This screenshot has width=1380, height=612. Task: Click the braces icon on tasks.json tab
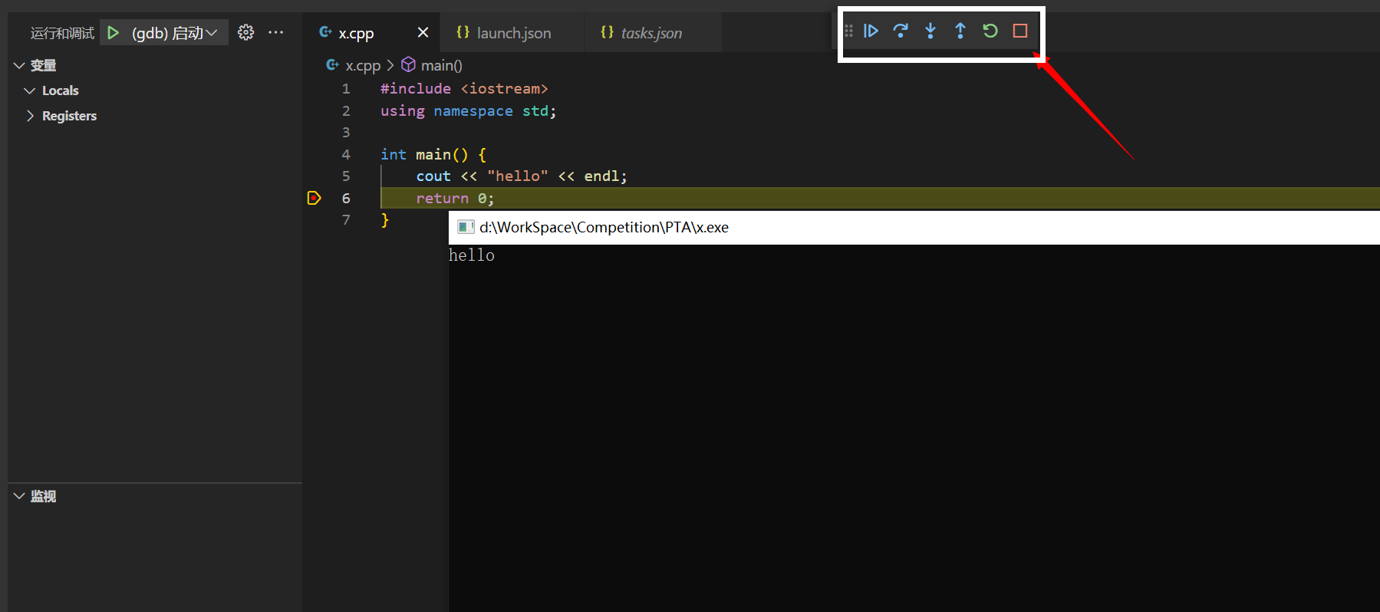click(607, 32)
